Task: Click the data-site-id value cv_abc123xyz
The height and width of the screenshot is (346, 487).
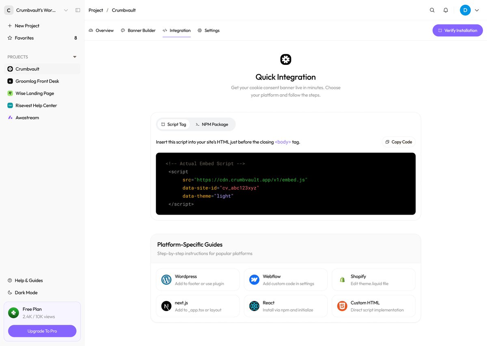Action: click(x=239, y=188)
